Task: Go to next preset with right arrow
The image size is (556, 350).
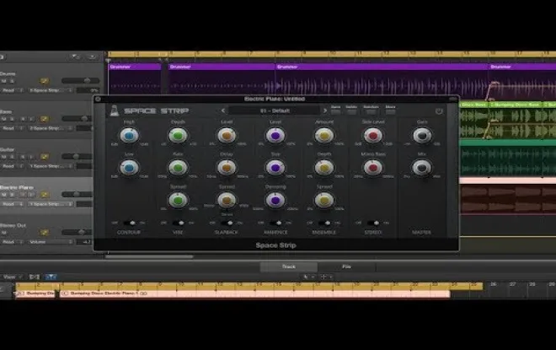Action: tap(324, 110)
